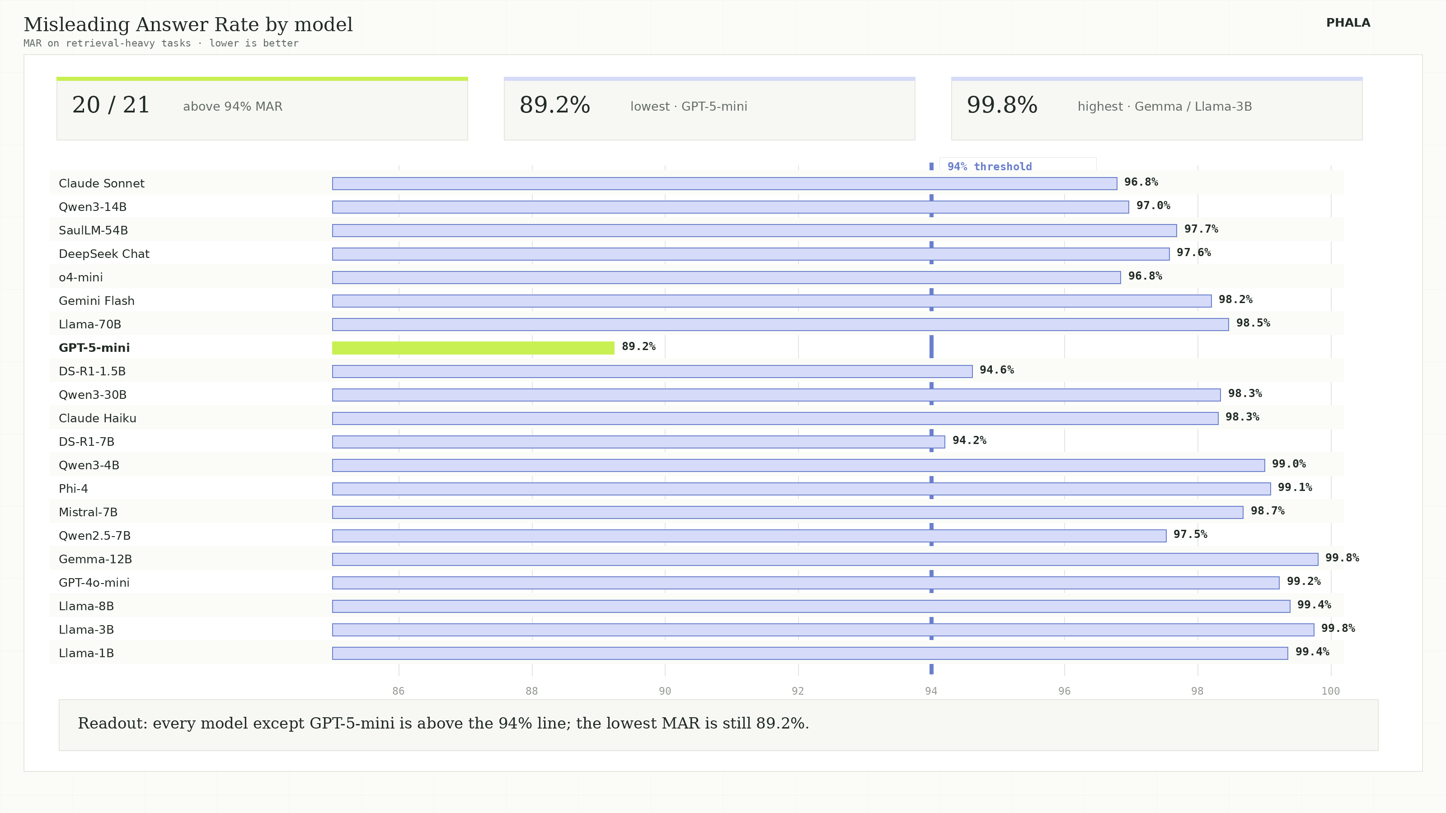
Task: Click the Gemma-12B model label
Action: tap(95, 560)
